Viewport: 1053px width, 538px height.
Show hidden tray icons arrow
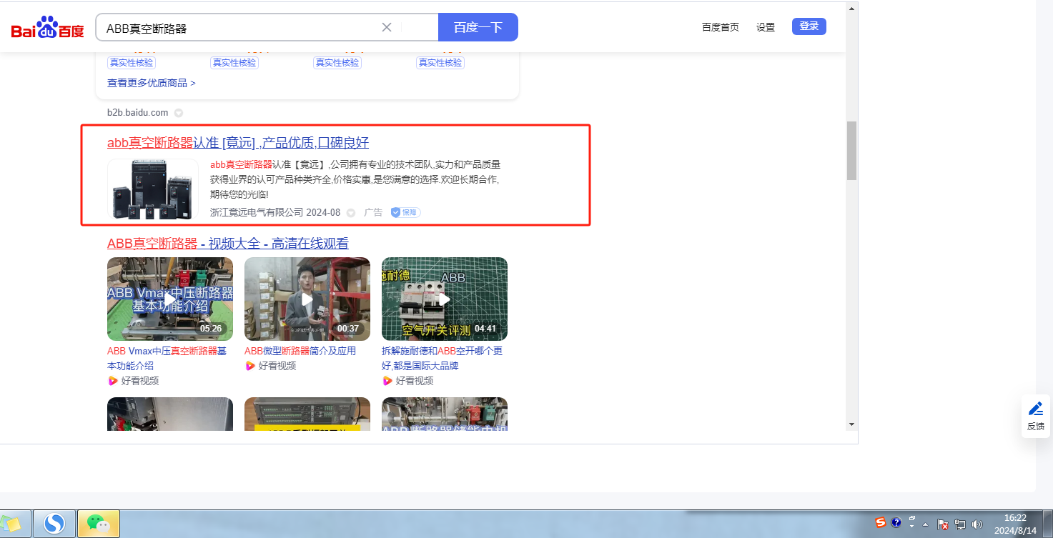926,524
